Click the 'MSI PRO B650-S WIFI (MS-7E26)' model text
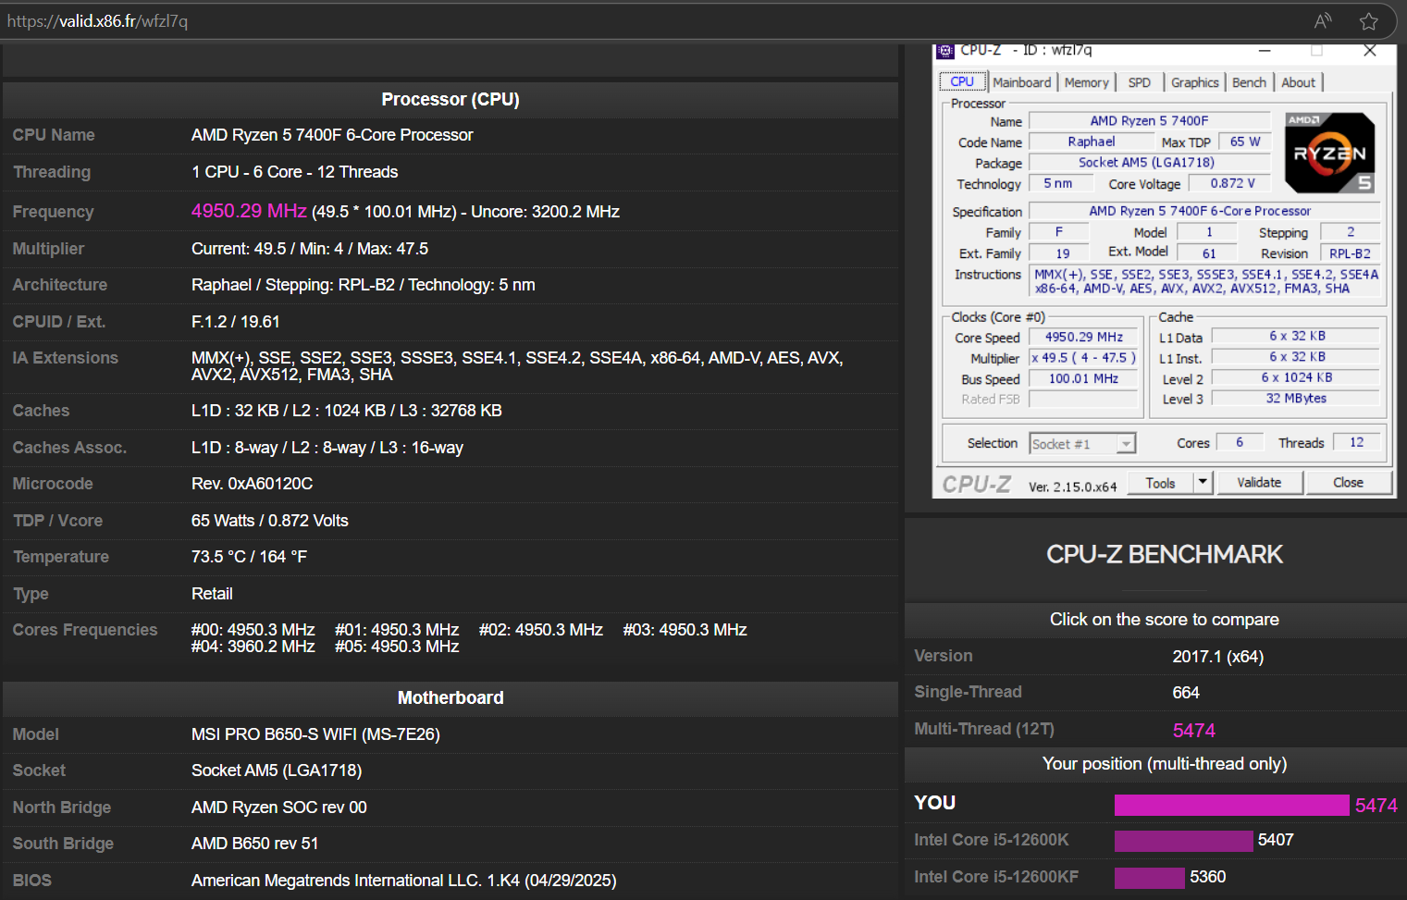 315,734
